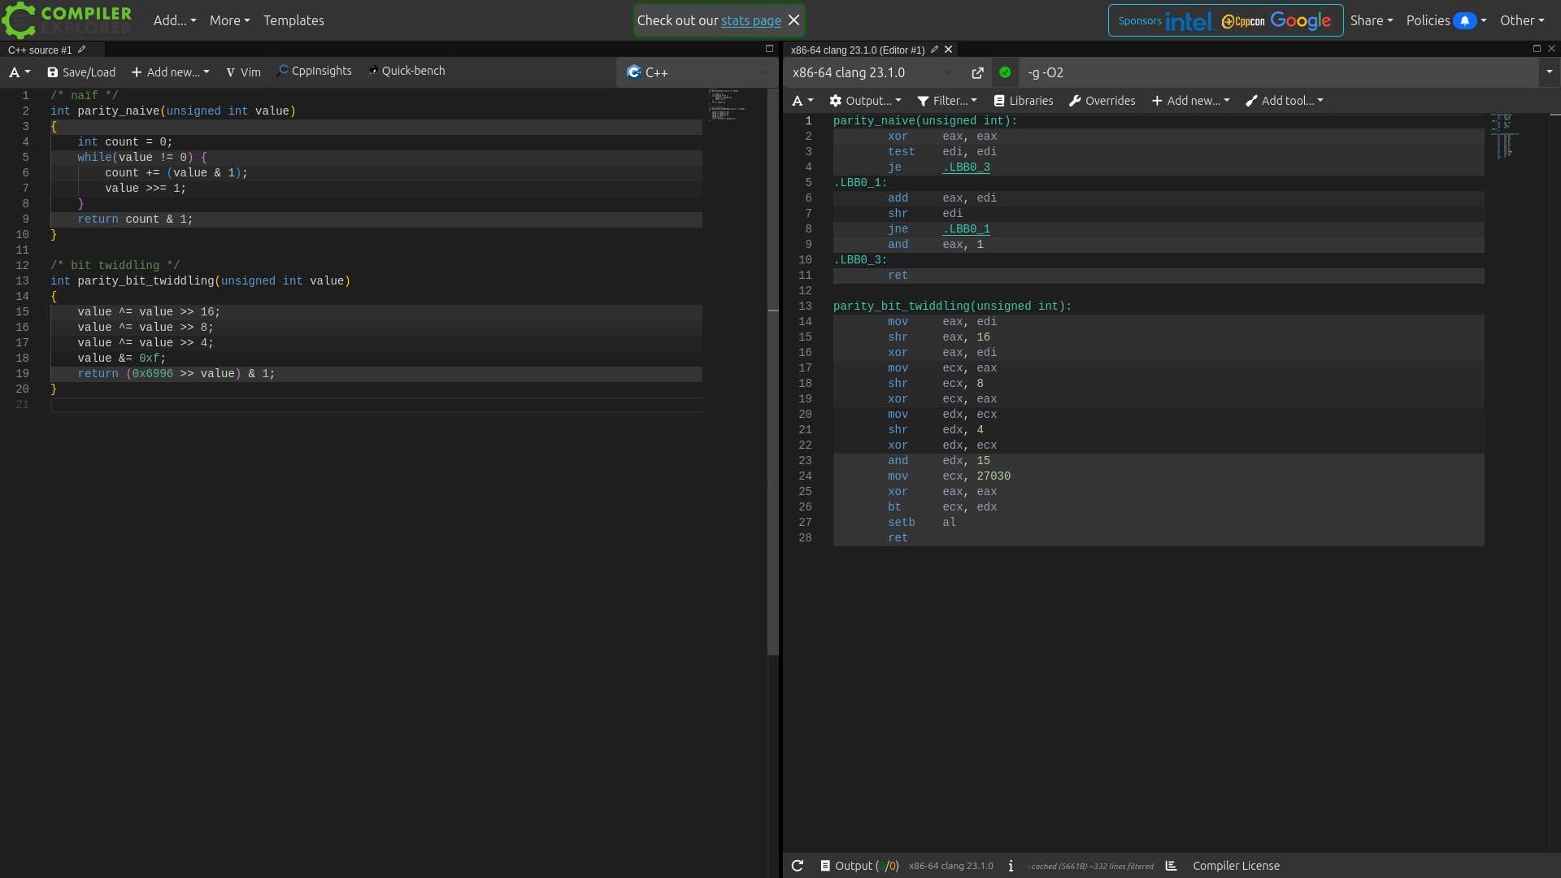Open the x86-64 clang 23.1.0 compiler picker
This screenshot has height=878, width=1561.
pyautogui.click(x=873, y=72)
